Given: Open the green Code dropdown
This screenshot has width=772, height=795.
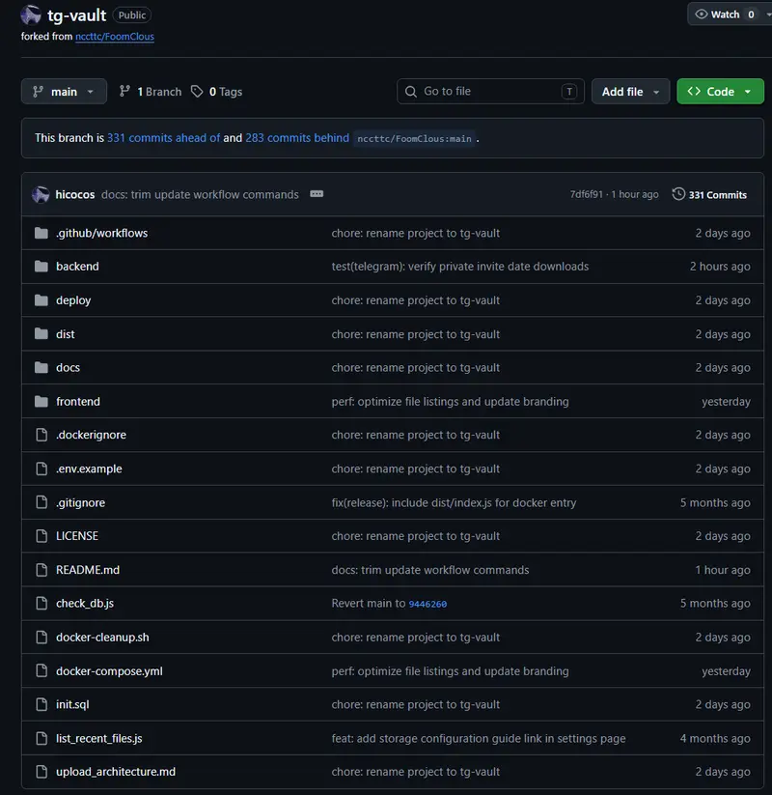Looking at the screenshot, I should 720,91.
